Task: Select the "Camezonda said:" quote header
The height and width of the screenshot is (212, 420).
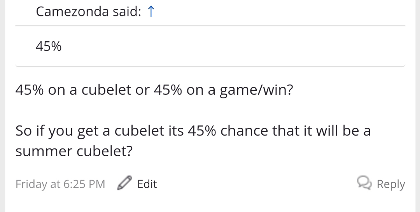Action: coord(88,12)
